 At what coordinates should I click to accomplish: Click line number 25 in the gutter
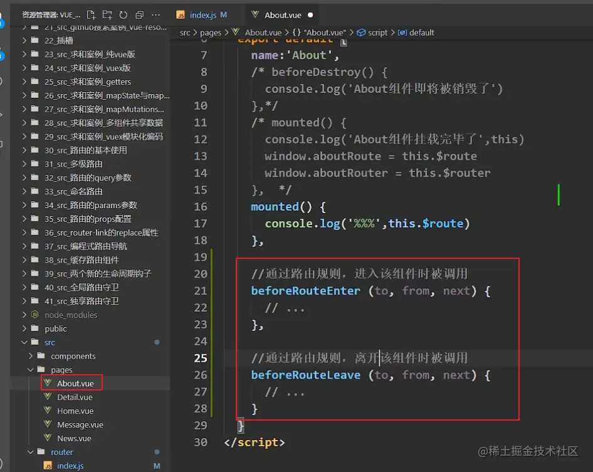201,358
